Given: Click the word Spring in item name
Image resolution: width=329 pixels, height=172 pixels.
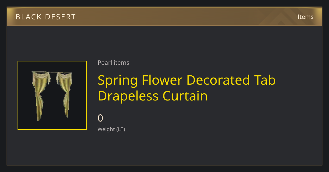Looking at the screenshot, I should pos(118,81).
